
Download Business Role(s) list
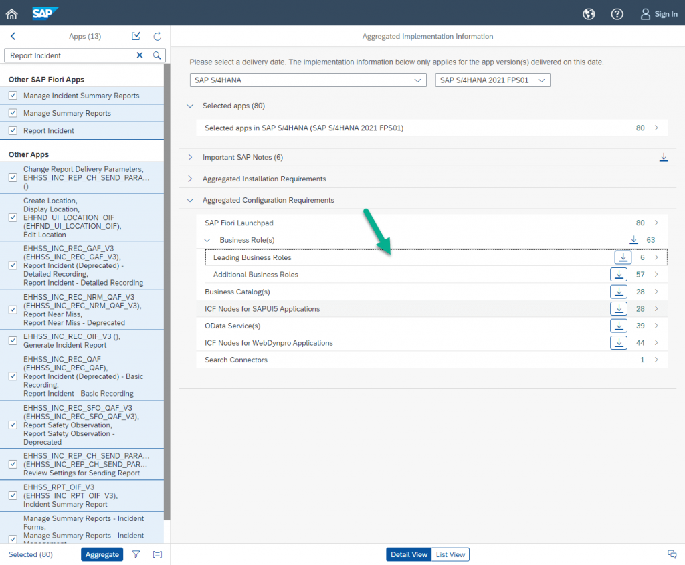coord(633,240)
